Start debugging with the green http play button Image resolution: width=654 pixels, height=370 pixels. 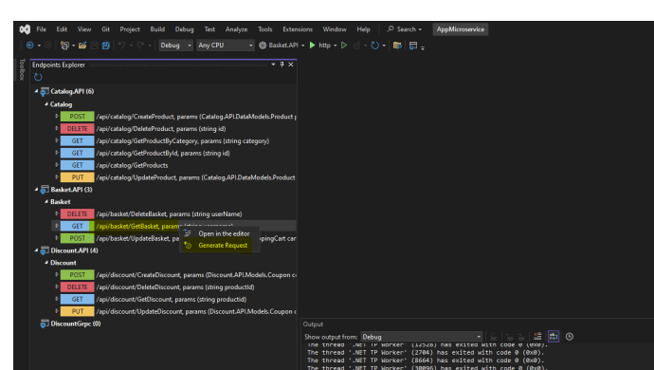pos(313,46)
